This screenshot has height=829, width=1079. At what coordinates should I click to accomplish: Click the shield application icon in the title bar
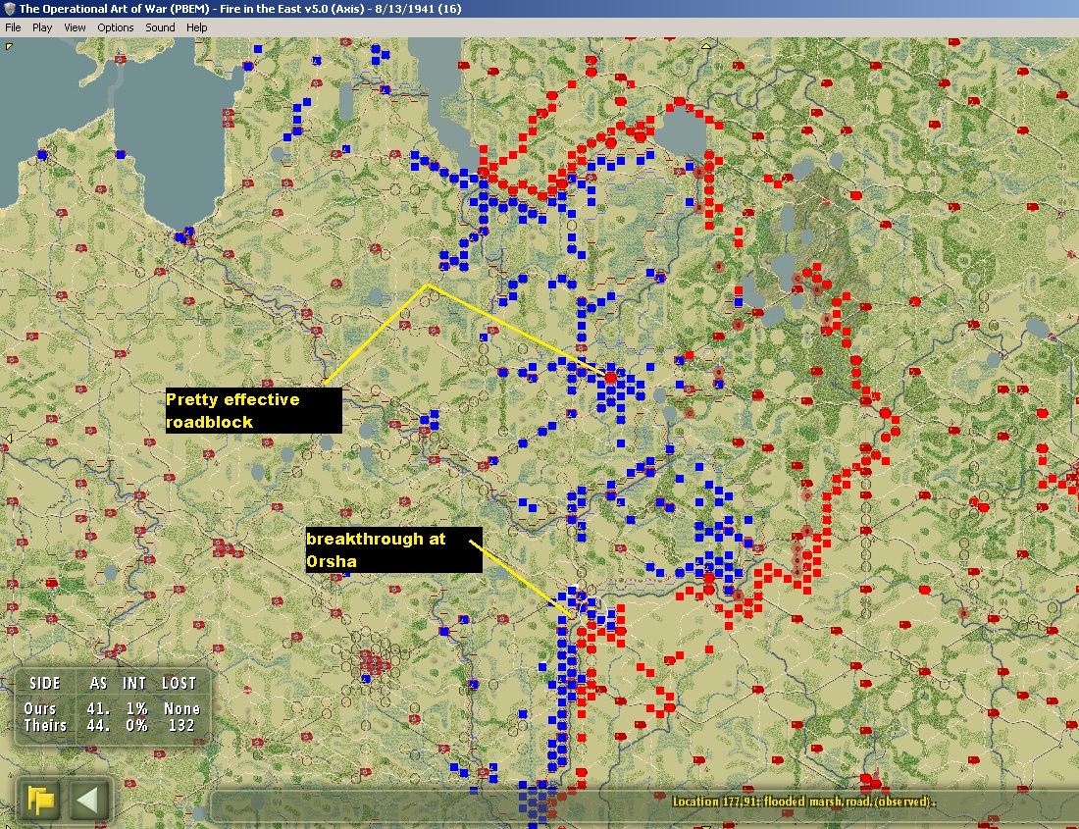click(10, 9)
